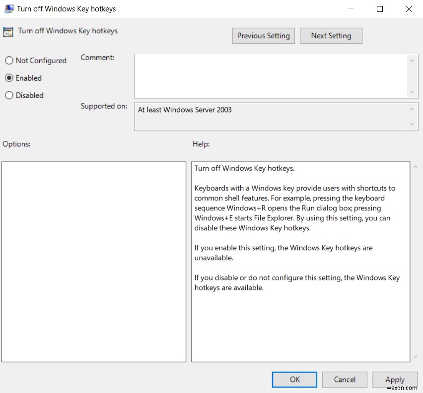This screenshot has width=423, height=393.
Task: Click the Previous Setting button
Action: 263,35
